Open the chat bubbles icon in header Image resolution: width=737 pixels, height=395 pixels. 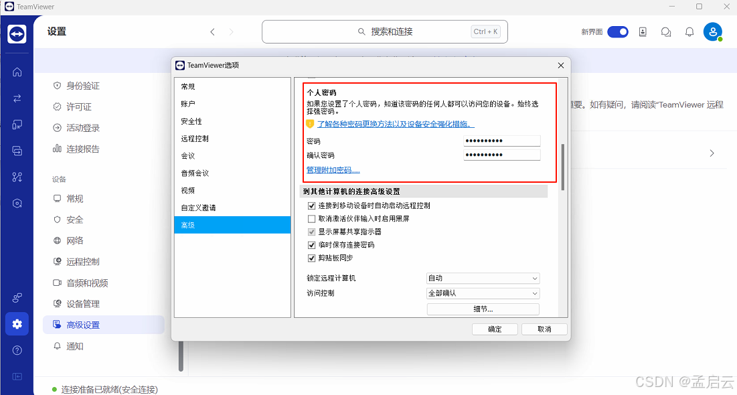[666, 32]
